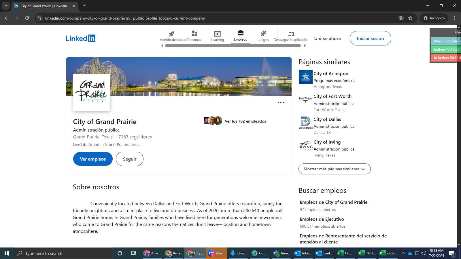Click the Seguir button

coord(129,159)
